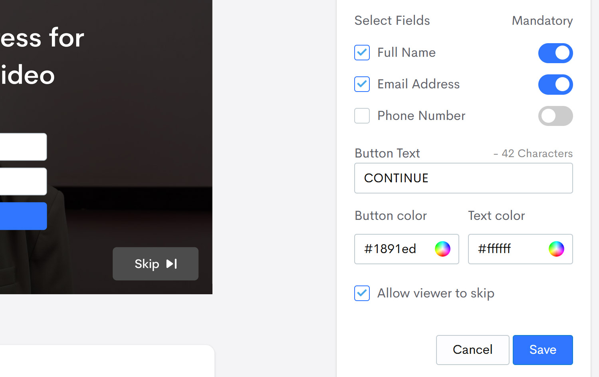Viewport: 599px width, 377px height.
Task: Click the Button color label
Action: pyautogui.click(x=391, y=215)
